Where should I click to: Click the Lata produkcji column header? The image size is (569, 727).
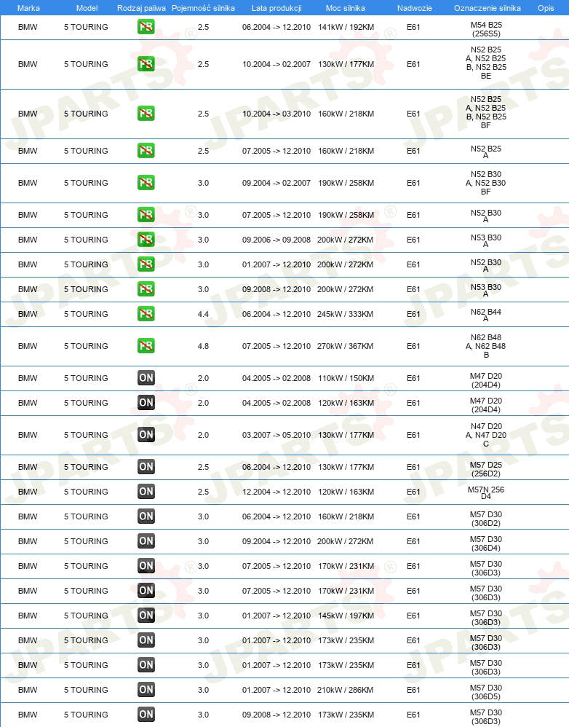(x=276, y=8)
